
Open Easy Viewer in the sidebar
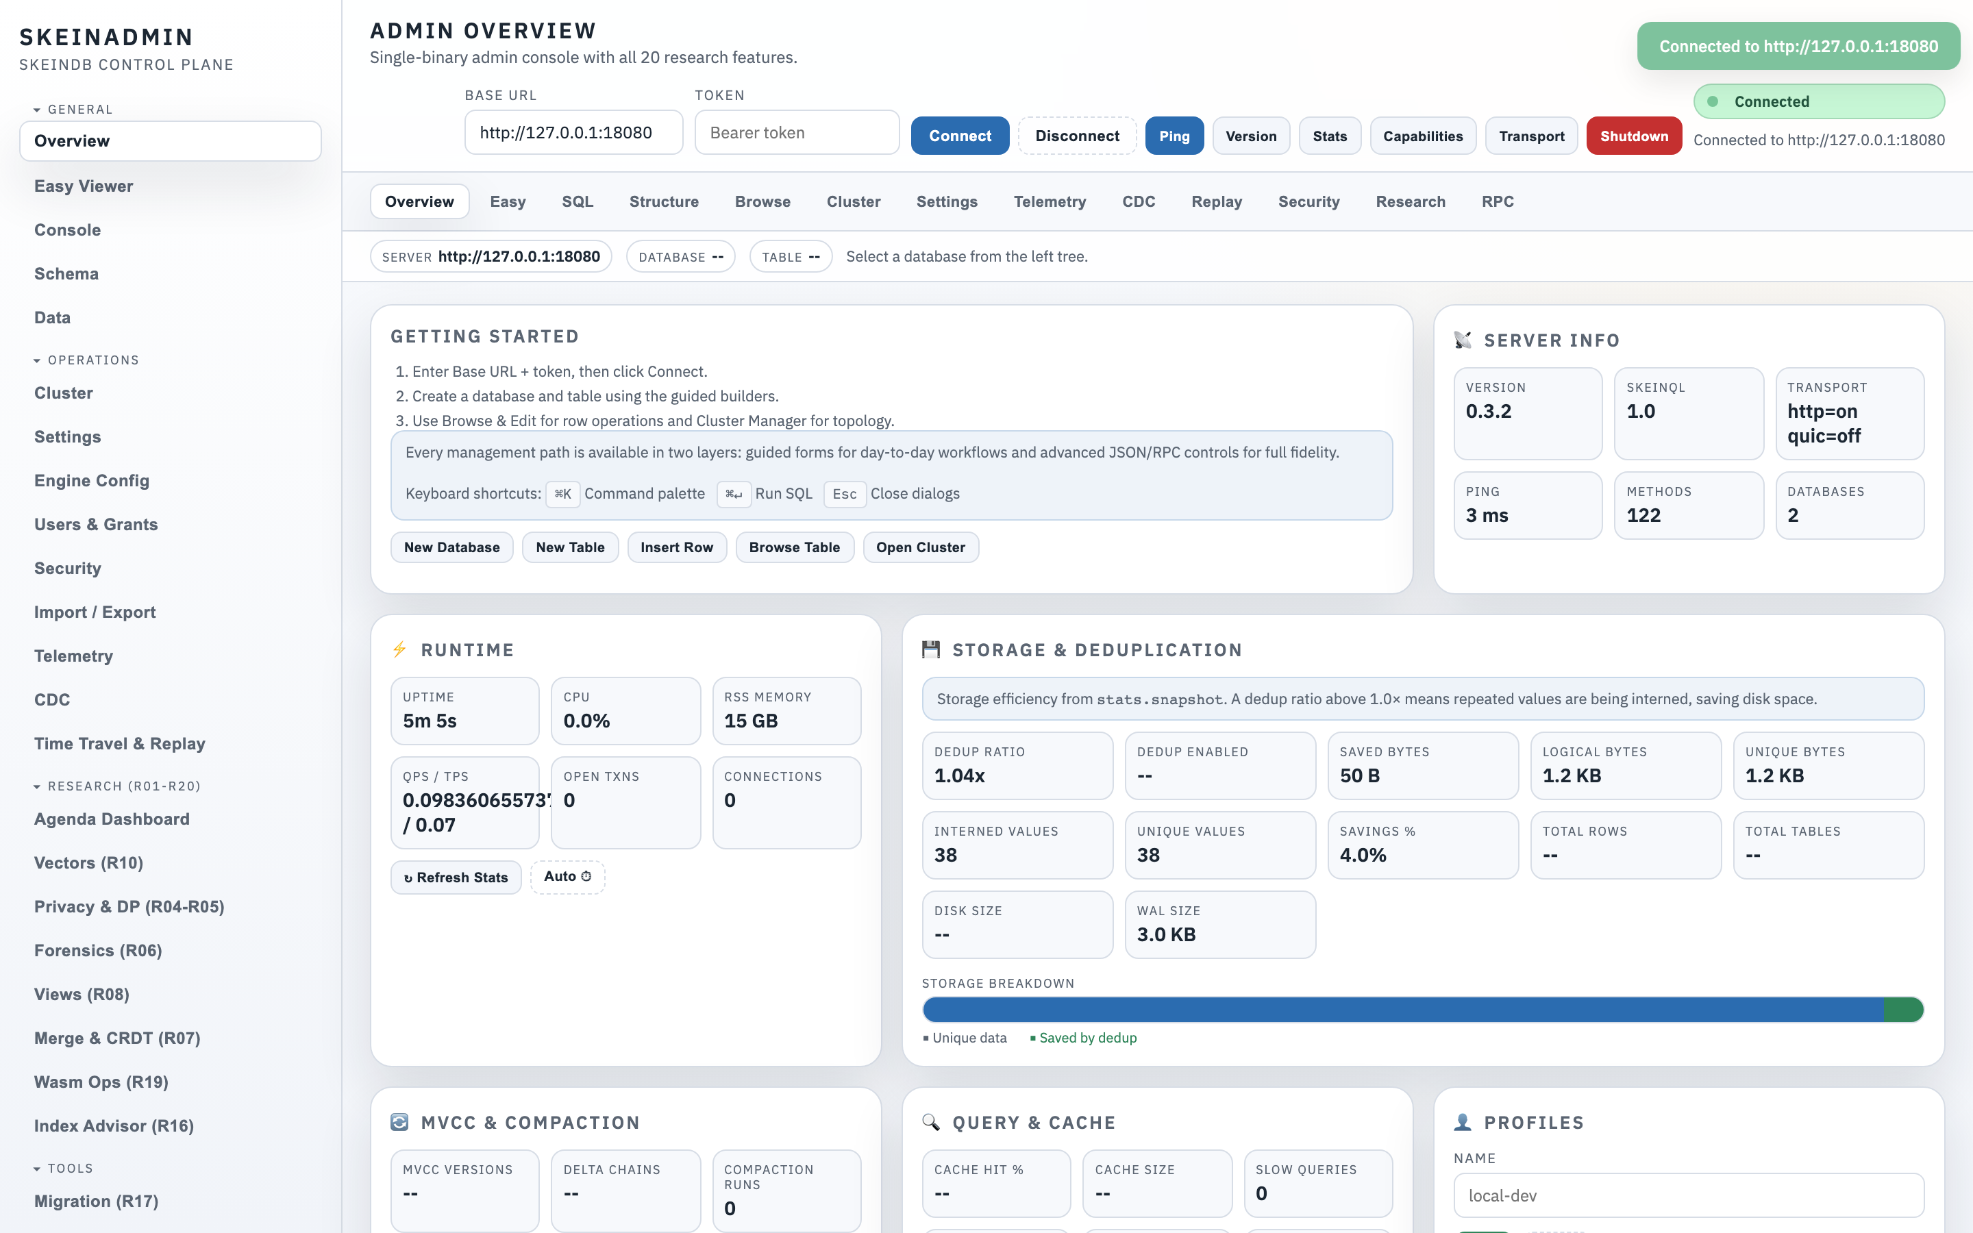click(x=170, y=186)
